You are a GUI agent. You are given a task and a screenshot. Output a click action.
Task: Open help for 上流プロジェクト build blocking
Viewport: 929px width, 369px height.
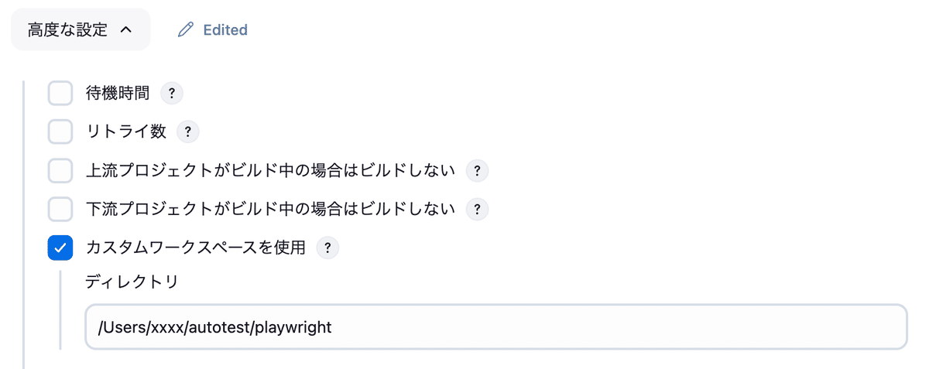coord(477,171)
